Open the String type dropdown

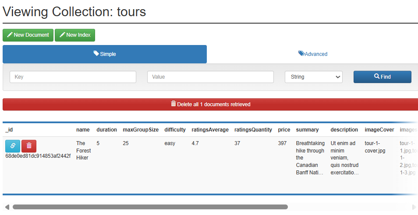(313, 77)
